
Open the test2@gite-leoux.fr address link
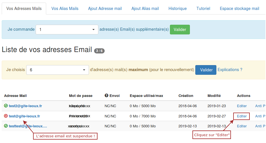pyautogui.click(x=25, y=106)
